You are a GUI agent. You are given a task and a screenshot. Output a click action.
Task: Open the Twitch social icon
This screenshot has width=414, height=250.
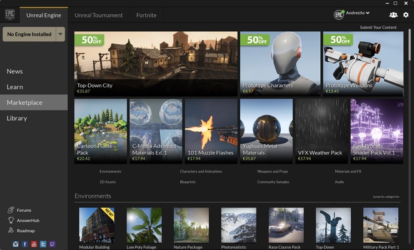[53, 244]
